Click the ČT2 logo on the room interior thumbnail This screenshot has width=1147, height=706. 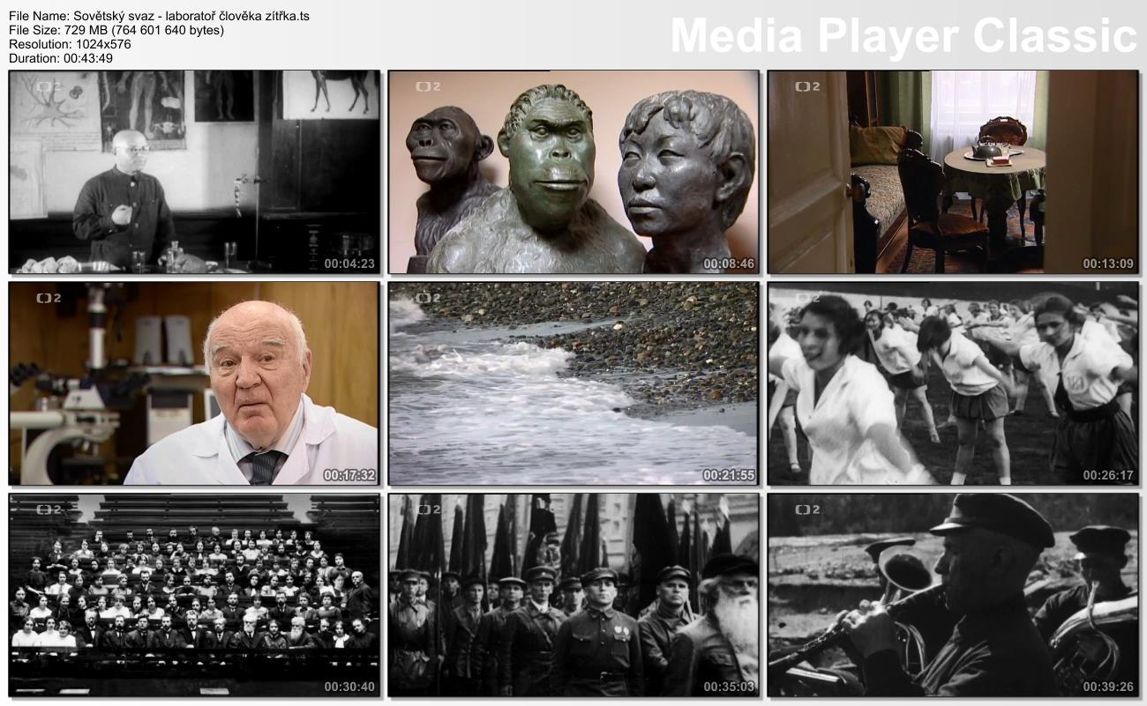click(x=807, y=86)
